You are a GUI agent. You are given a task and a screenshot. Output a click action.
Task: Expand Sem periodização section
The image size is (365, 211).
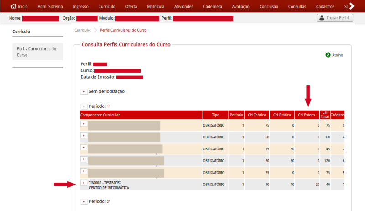click(84, 91)
